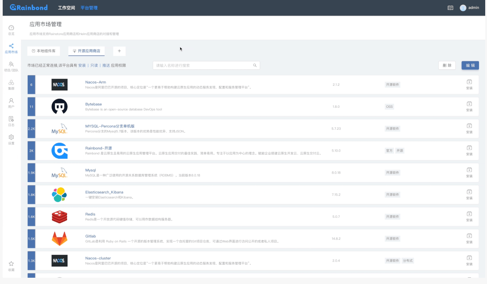Click the 1.5K install count badge
The width and height of the screenshot is (487, 284).
pos(31,239)
